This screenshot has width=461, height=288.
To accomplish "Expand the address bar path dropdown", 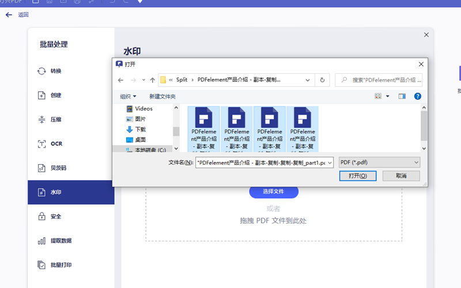I will (x=308, y=80).
